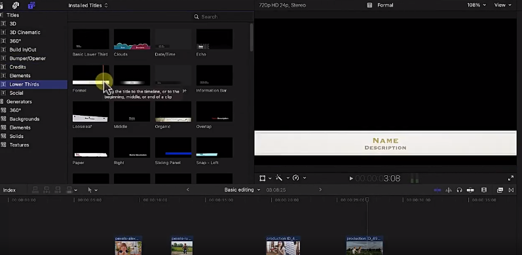The image size is (522, 255).
Task: Select the Titles category header
Action: coord(12,15)
